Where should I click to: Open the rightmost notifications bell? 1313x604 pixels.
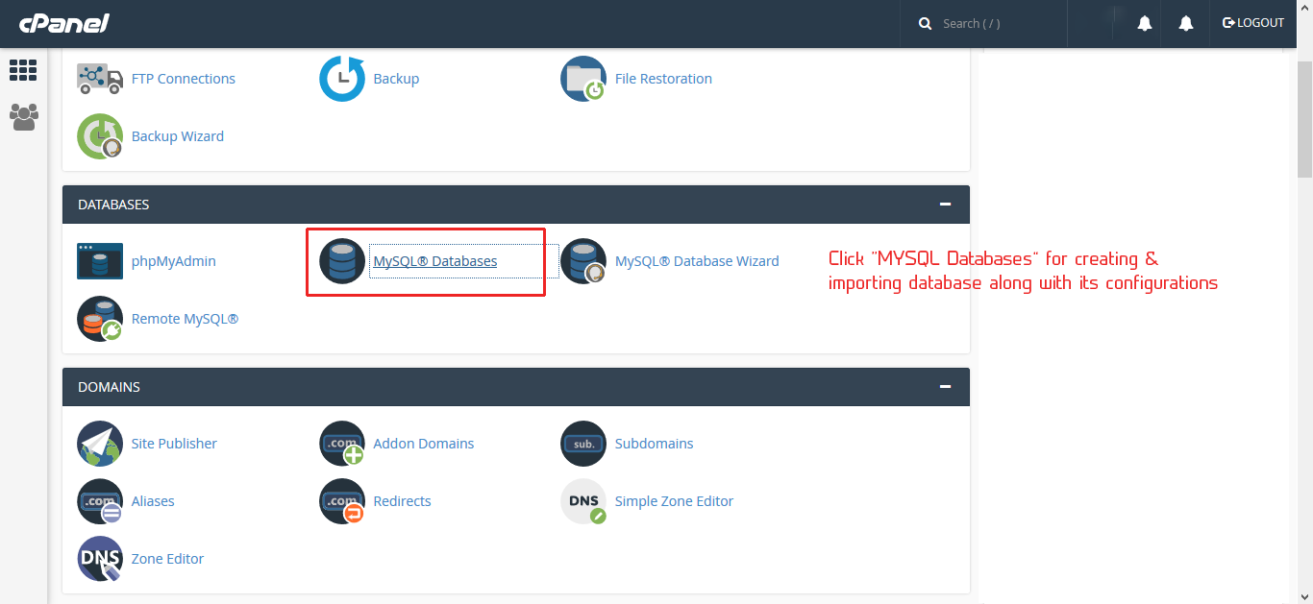pos(1186,23)
